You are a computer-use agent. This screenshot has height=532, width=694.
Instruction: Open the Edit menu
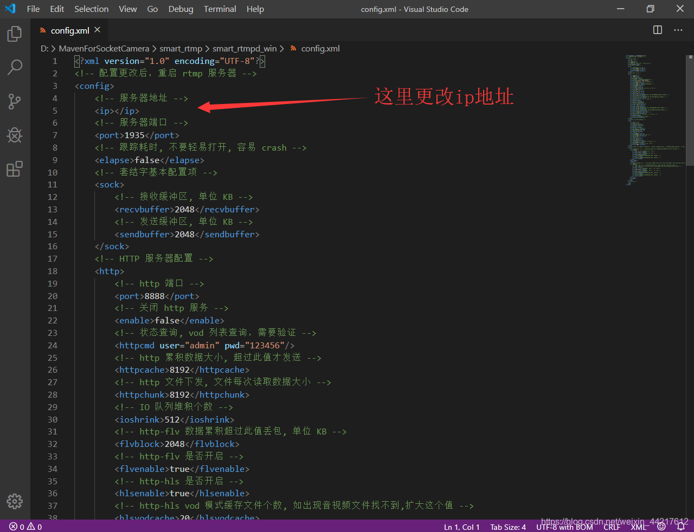coord(57,9)
